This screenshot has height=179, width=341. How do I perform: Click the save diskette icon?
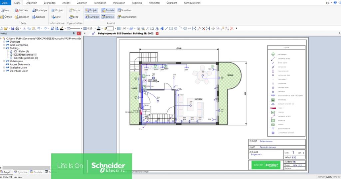click(x=13, y=28)
